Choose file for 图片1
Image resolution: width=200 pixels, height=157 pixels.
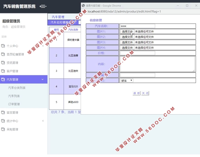(x=127, y=31)
